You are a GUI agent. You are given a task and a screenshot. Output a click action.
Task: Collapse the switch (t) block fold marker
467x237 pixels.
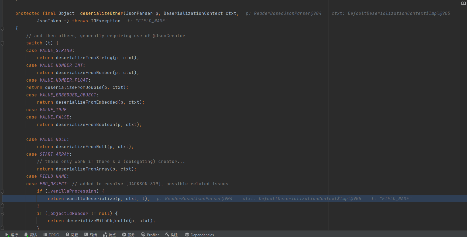[2, 43]
